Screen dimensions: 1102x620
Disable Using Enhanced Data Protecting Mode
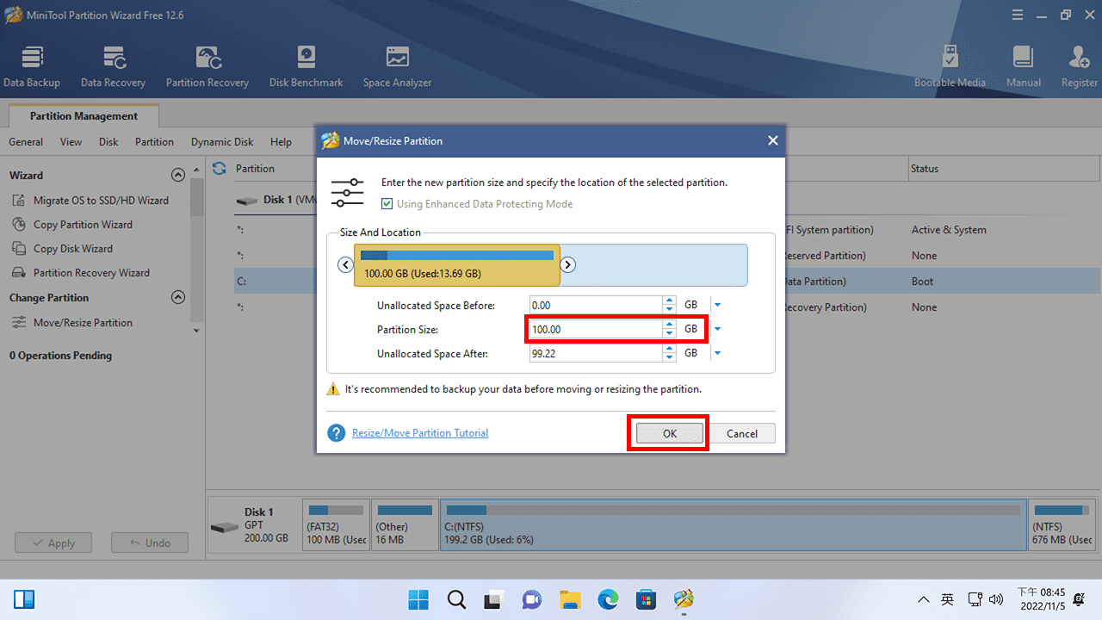[387, 204]
